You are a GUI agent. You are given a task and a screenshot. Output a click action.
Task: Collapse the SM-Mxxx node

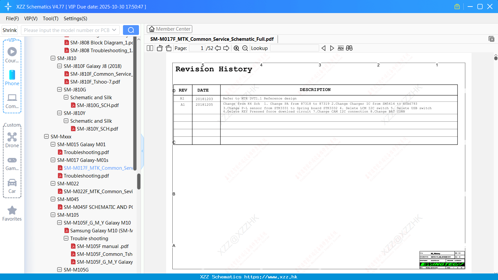[46, 136]
